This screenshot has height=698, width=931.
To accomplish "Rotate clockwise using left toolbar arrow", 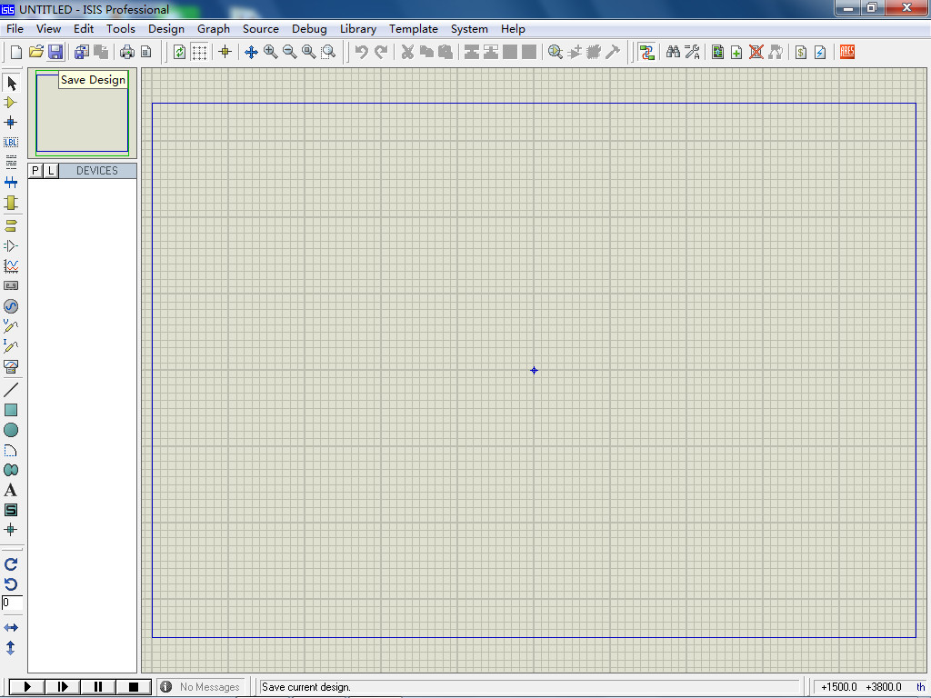I will [11, 564].
